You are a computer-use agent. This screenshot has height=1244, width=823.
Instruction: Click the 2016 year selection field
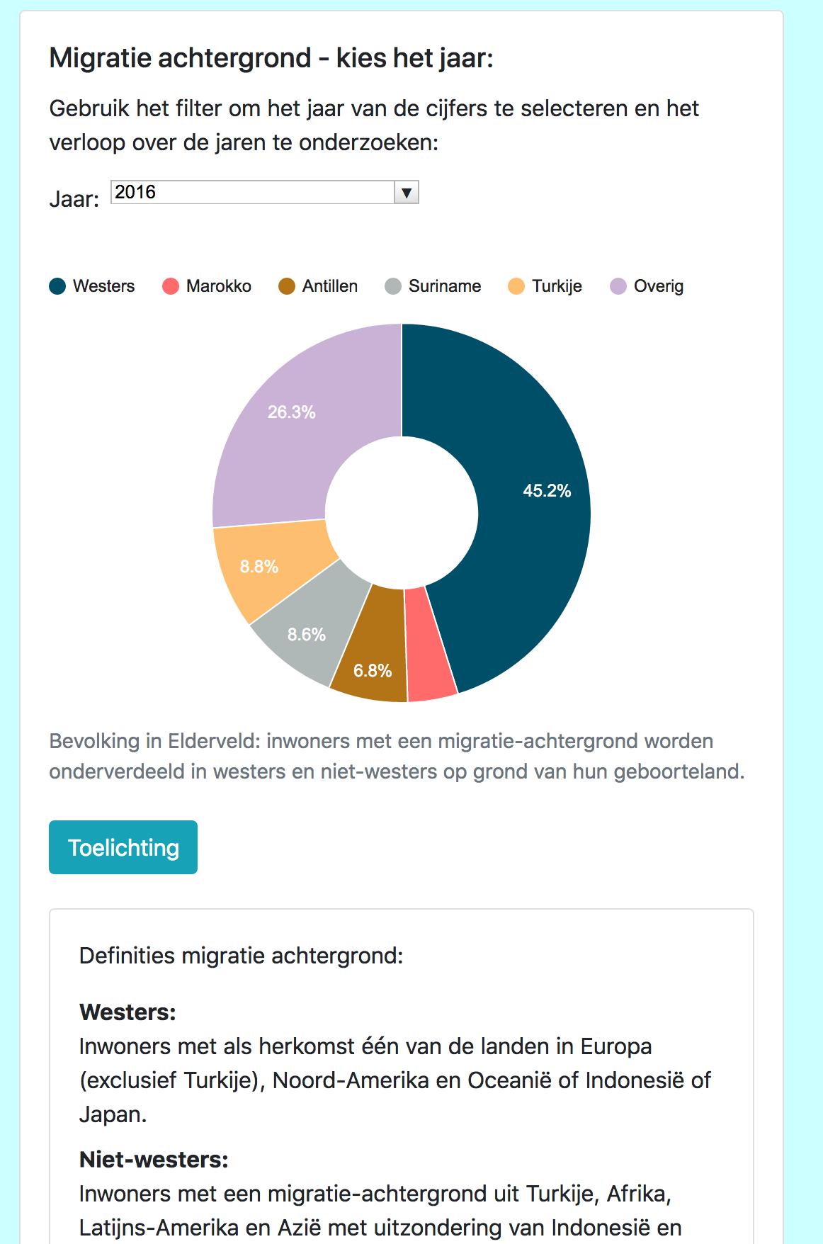point(253,193)
